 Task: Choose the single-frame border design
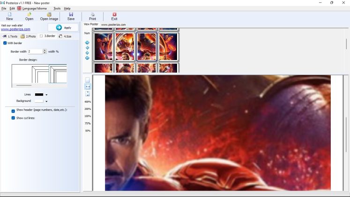click(x=40, y=75)
